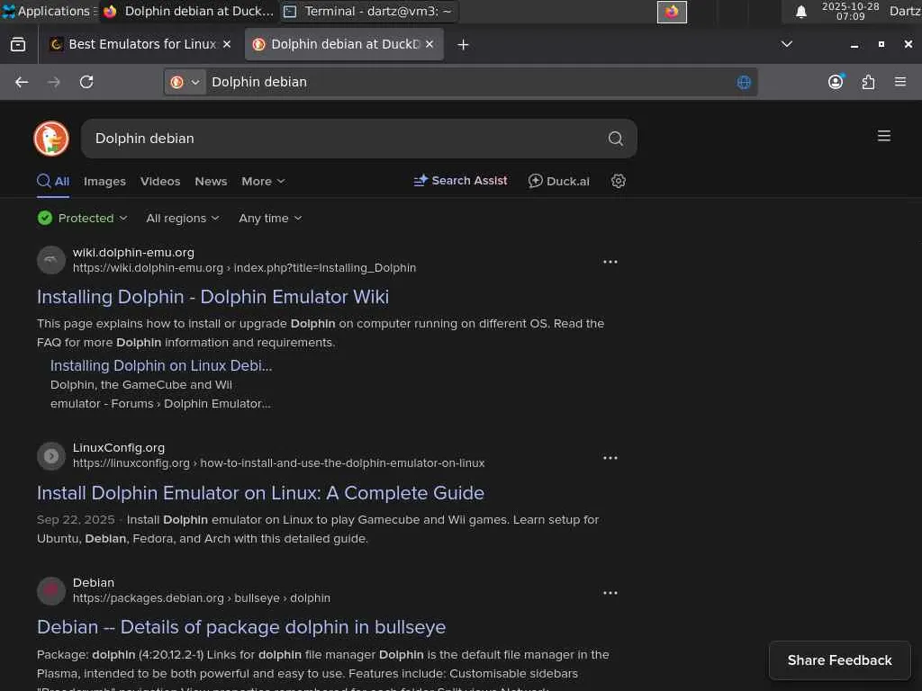Open Installing Dolphin - Dolphin Emulator Wiki link
922x691 pixels.
click(x=212, y=297)
